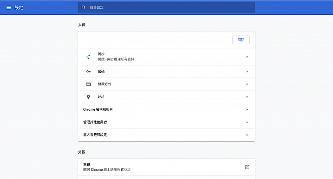333x179 pixels.
Task: Open the 主題 theme row
Action: tap(166, 167)
